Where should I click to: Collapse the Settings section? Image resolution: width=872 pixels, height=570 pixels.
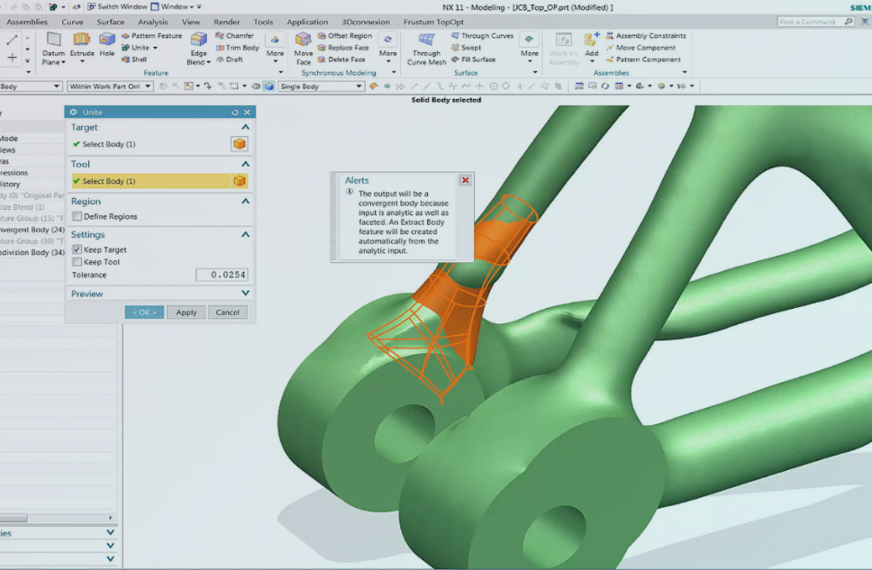pos(245,235)
